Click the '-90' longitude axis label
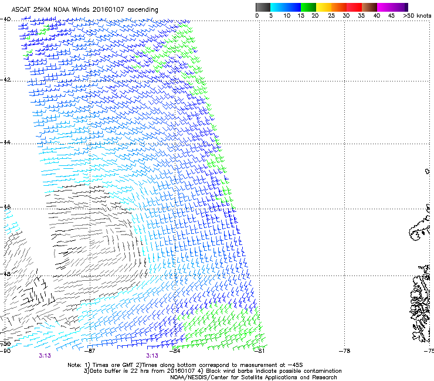Screen dimensions: 434x381 pos(5,351)
